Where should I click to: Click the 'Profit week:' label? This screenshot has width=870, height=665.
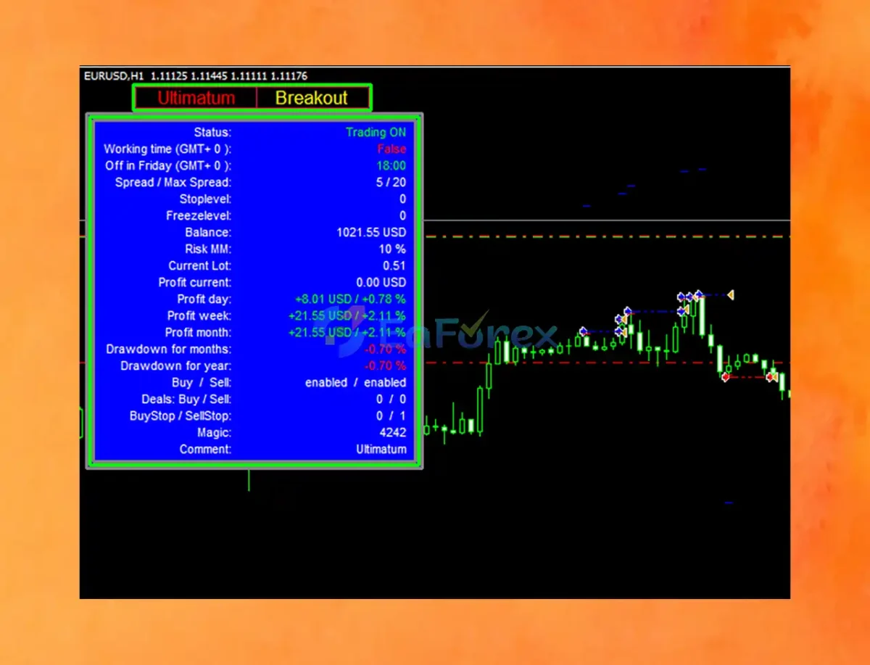coord(199,315)
